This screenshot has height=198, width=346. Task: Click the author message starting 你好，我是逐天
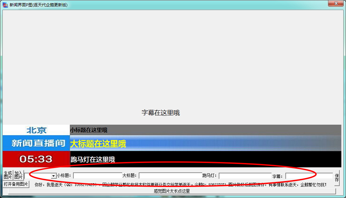coord(181,185)
